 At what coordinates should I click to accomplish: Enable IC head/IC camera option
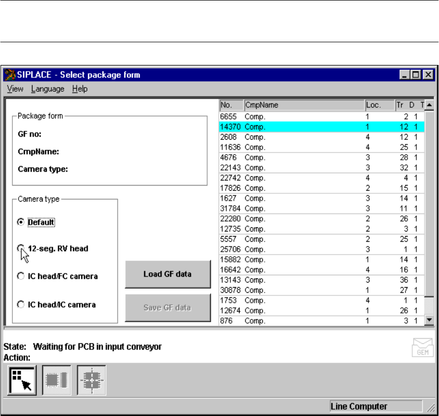coord(21,305)
